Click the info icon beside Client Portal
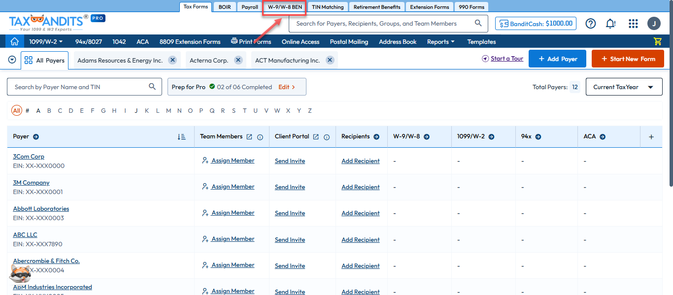The width and height of the screenshot is (673, 295). coord(327,137)
